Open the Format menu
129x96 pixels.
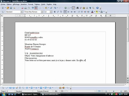31,4
